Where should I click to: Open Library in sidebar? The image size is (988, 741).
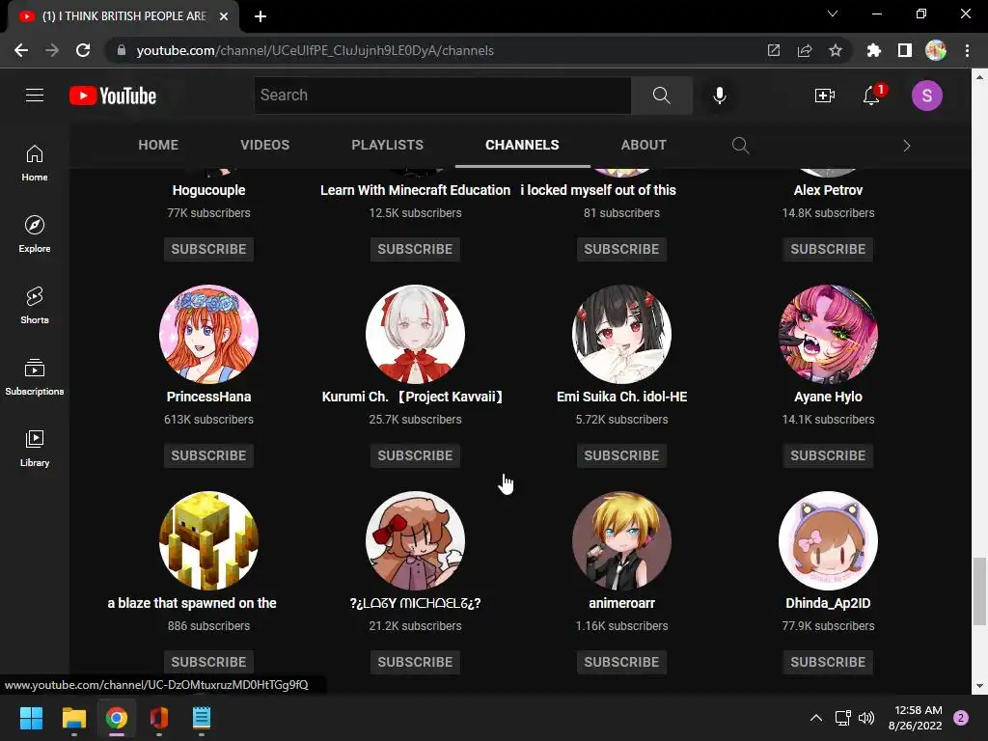(35, 448)
